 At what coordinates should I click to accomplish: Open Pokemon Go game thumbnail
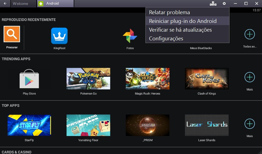point(88,78)
